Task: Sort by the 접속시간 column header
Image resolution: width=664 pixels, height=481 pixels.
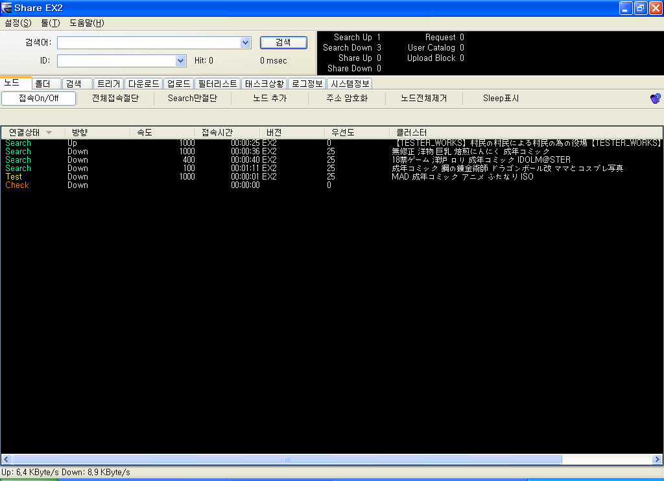Action: [x=228, y=132]
